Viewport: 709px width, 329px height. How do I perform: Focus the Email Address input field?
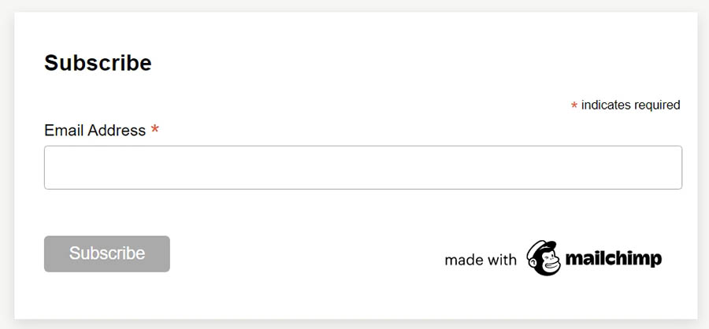click(362, 167)
